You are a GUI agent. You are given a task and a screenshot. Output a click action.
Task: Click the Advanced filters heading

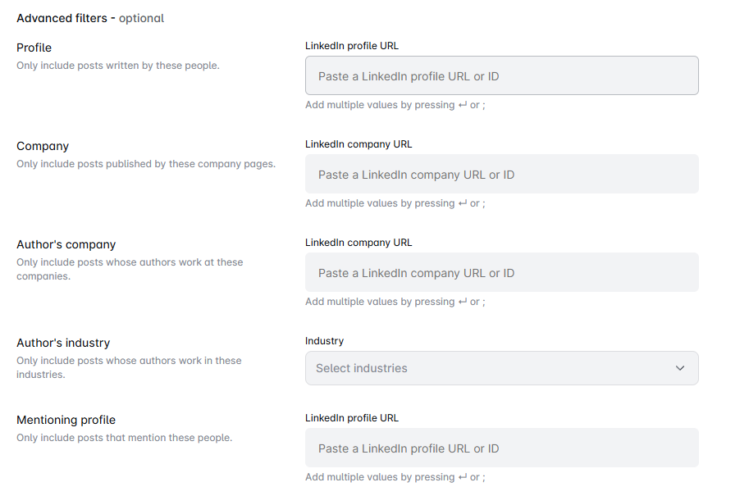point(90,18)
